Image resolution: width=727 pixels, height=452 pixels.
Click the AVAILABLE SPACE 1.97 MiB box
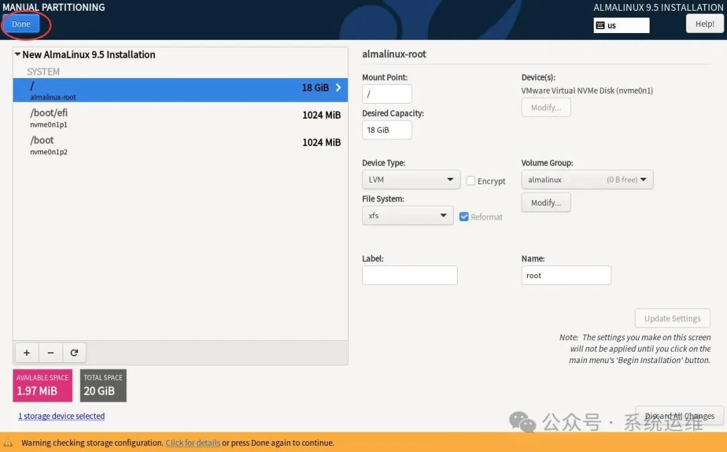pyautogui.click(x=42, y=385)
